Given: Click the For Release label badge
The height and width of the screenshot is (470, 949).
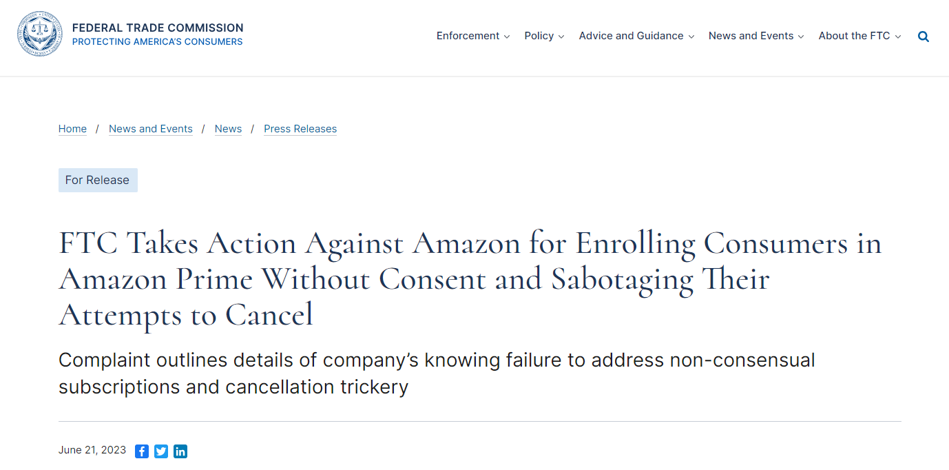Looking at the screenshot, I should (98, 180).
